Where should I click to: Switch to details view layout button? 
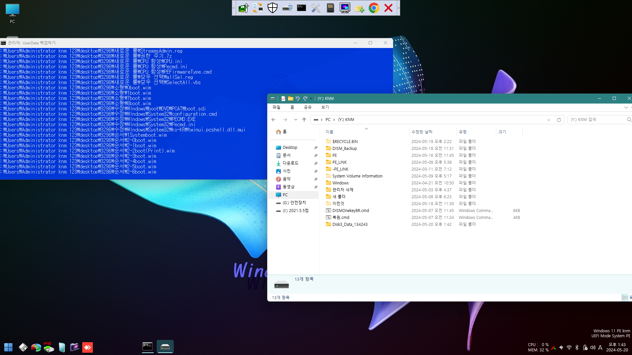click(625, 297)
